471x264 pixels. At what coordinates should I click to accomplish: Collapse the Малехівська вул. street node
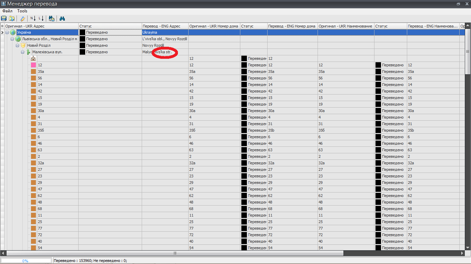[x=22, y=52]
